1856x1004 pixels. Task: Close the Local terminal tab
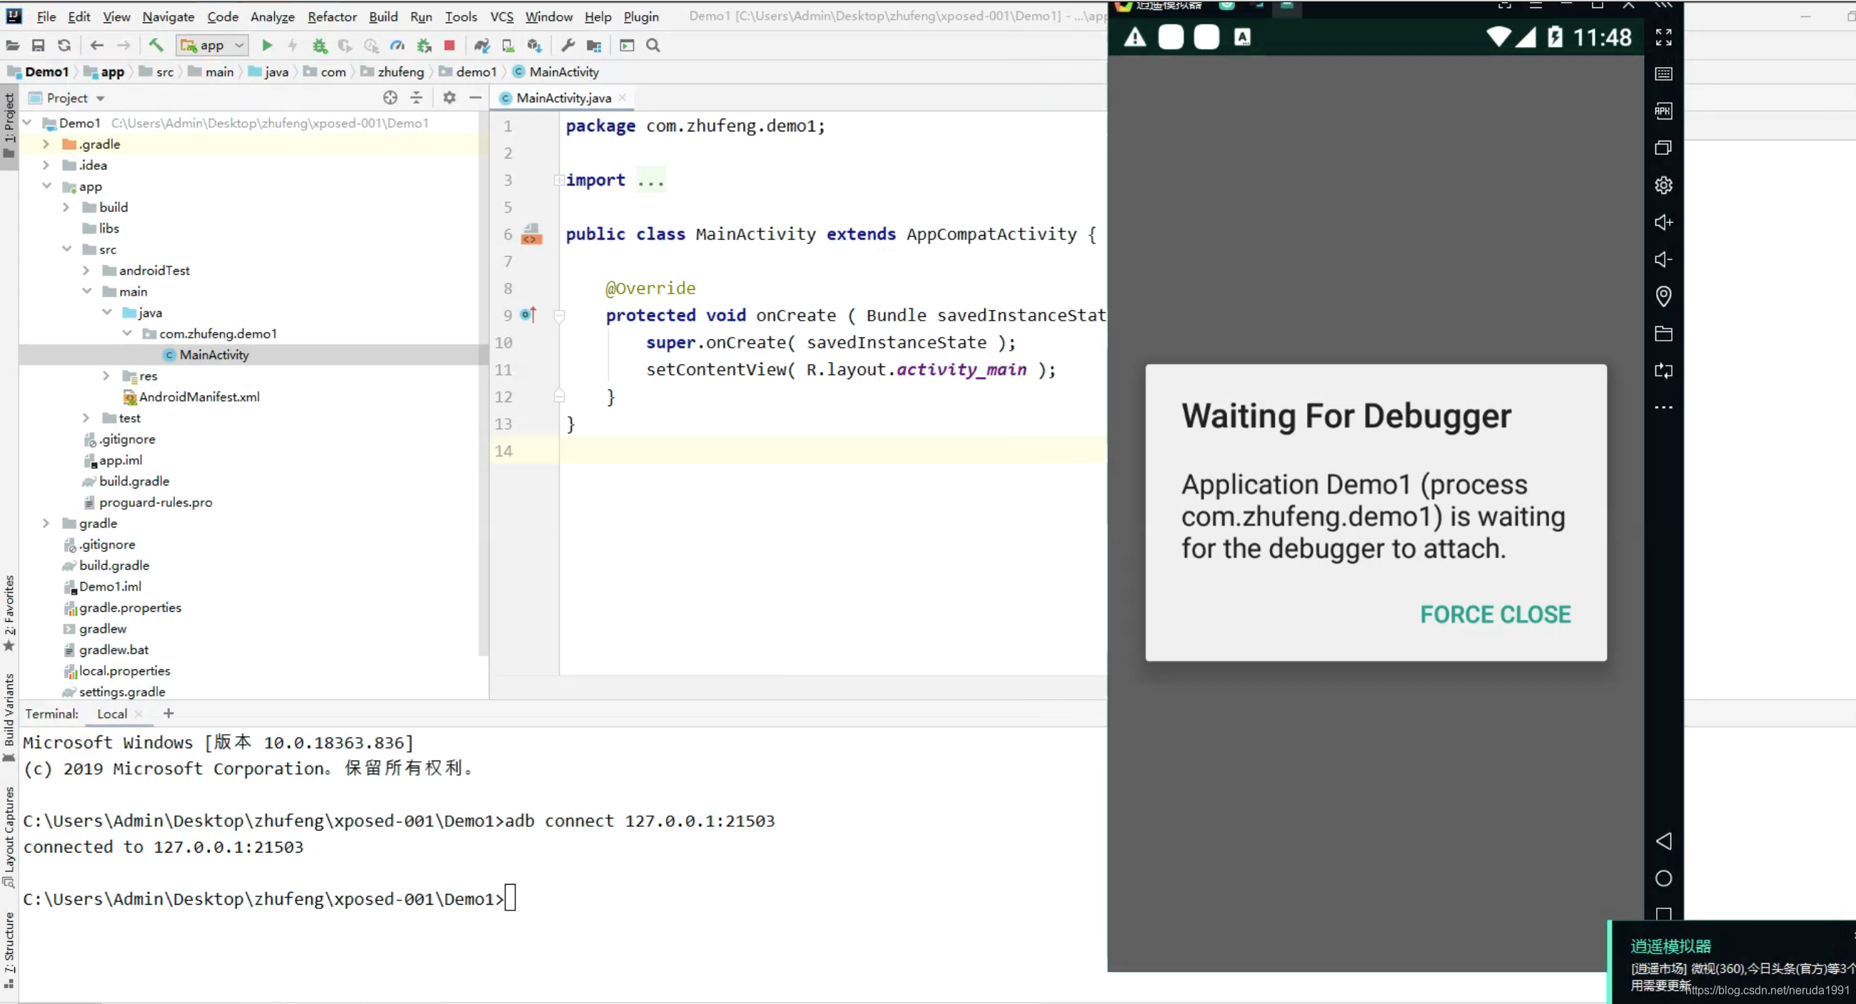(138, 713)
